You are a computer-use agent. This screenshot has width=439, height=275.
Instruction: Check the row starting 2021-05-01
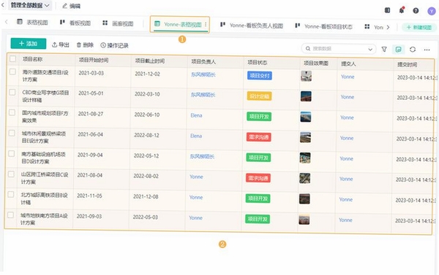point(12,92)
